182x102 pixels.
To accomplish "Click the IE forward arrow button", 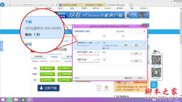I will coord(7,5).
